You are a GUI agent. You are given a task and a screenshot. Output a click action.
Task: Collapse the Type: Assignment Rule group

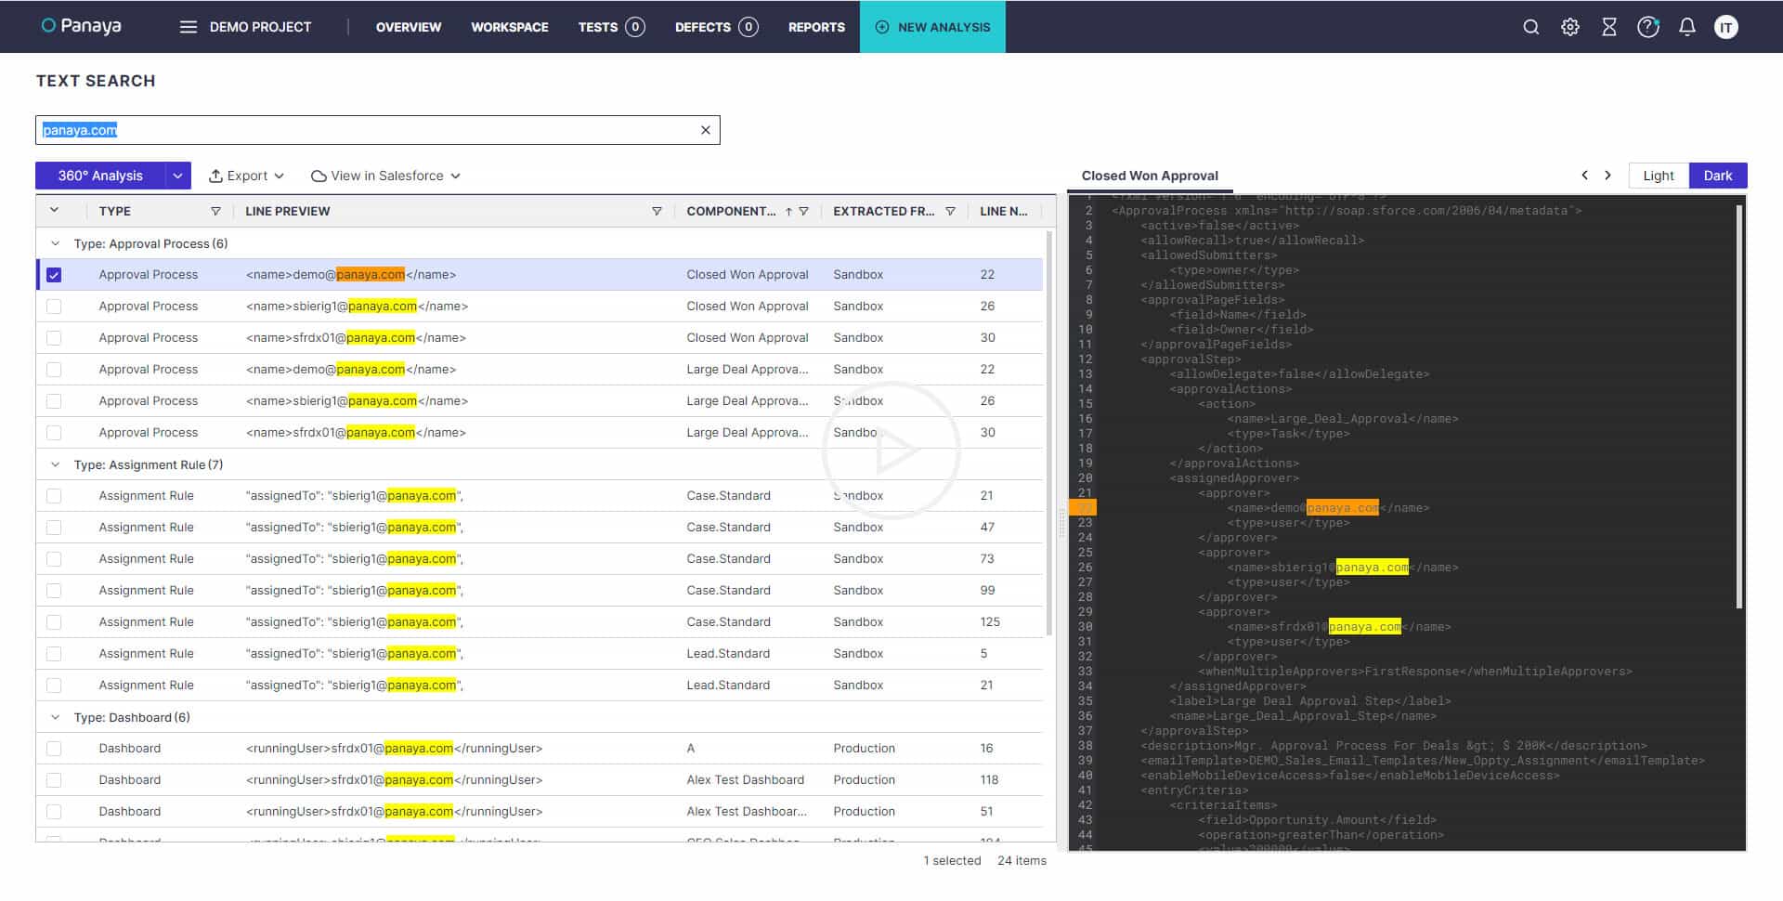pyautogui.click(x=55, y=464)
